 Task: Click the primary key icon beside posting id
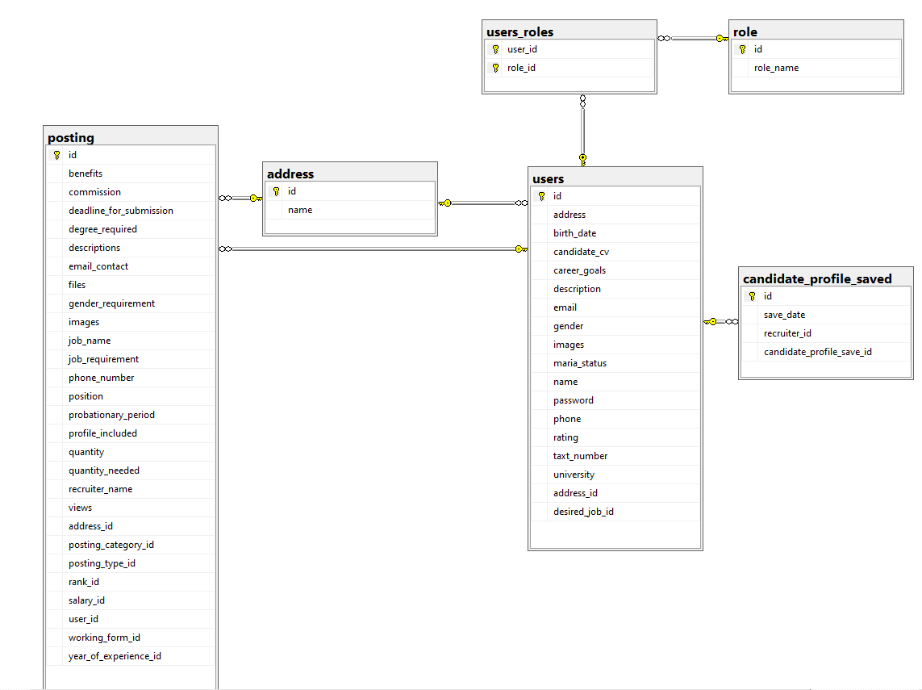[x=56, y=154]
